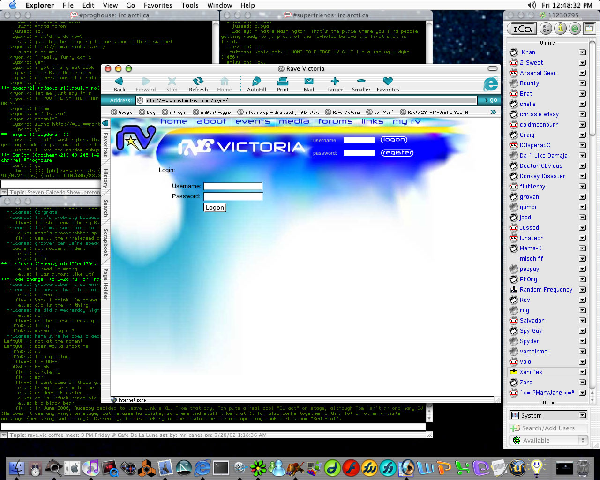
Task: Click the ICQ flower icon in Dock
Action: click(258, 467)
